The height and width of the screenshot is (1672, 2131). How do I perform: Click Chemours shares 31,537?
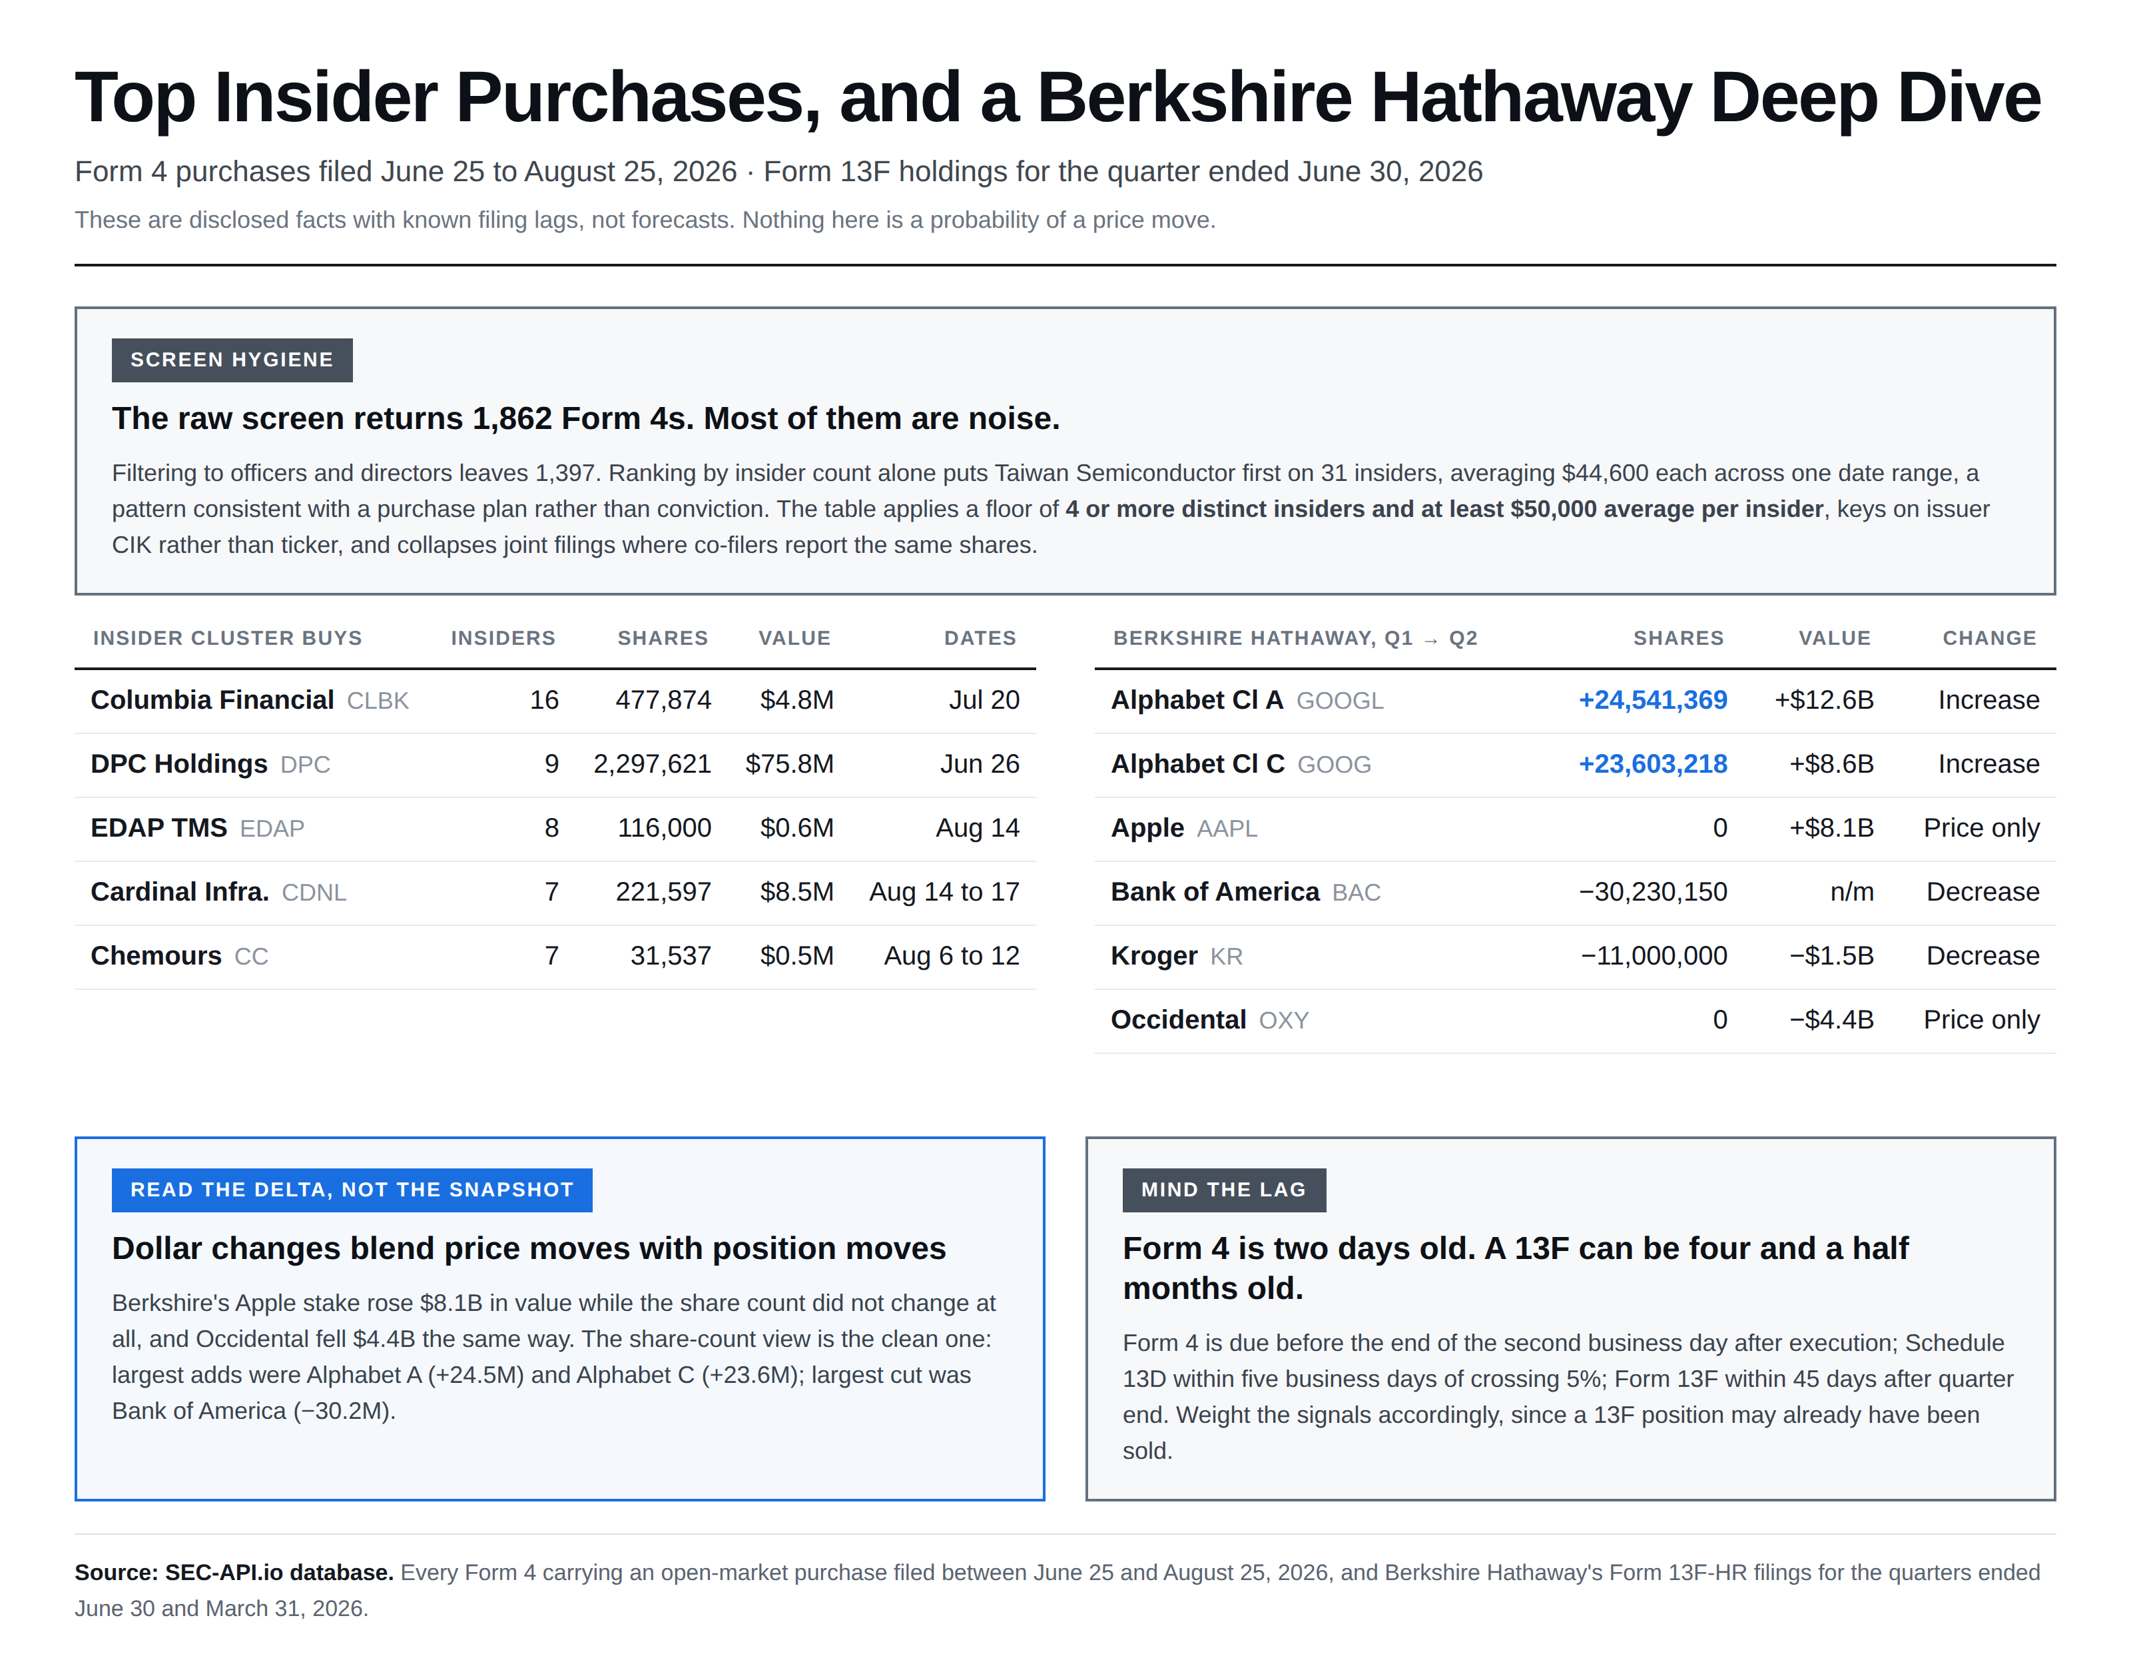(671, 955)
